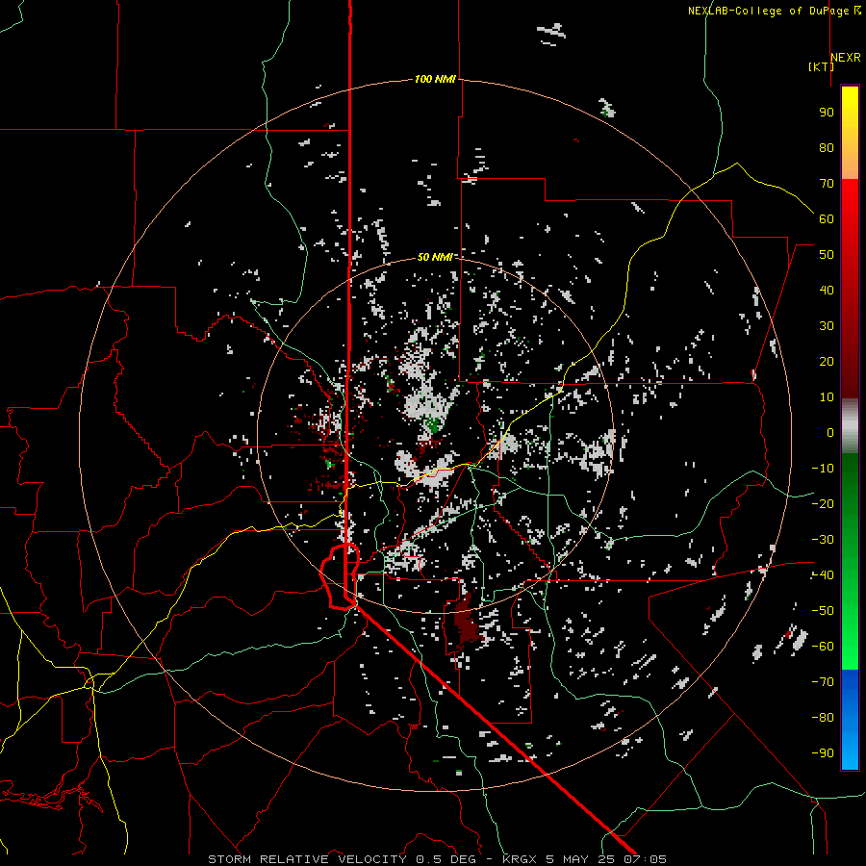Pick the blue segment of the color bar

[850, 720]
